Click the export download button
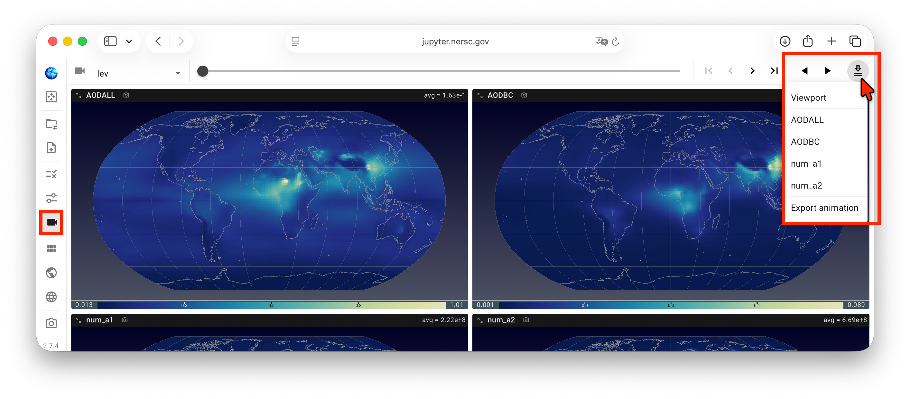910x399 pixels. (x=858, y=71)
